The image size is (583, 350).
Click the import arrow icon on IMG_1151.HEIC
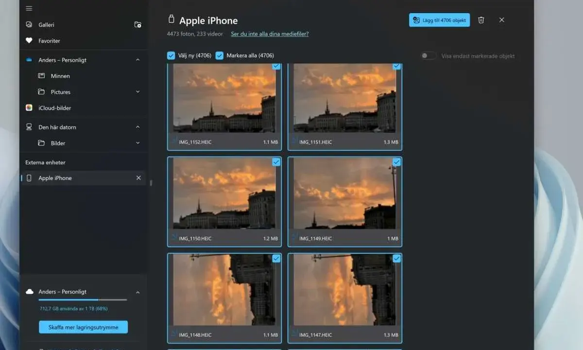pos(294,140)
